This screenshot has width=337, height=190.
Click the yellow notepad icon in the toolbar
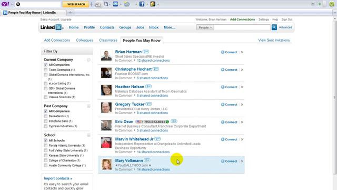pos(153,4)
